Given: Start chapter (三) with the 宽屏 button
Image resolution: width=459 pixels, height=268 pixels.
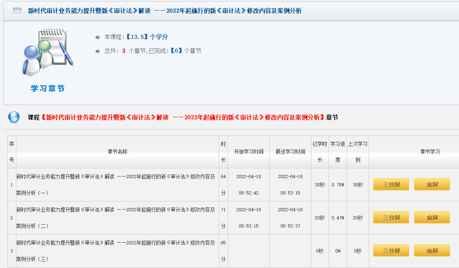Looking at the screenshot, I should click(x=432, y=250).
